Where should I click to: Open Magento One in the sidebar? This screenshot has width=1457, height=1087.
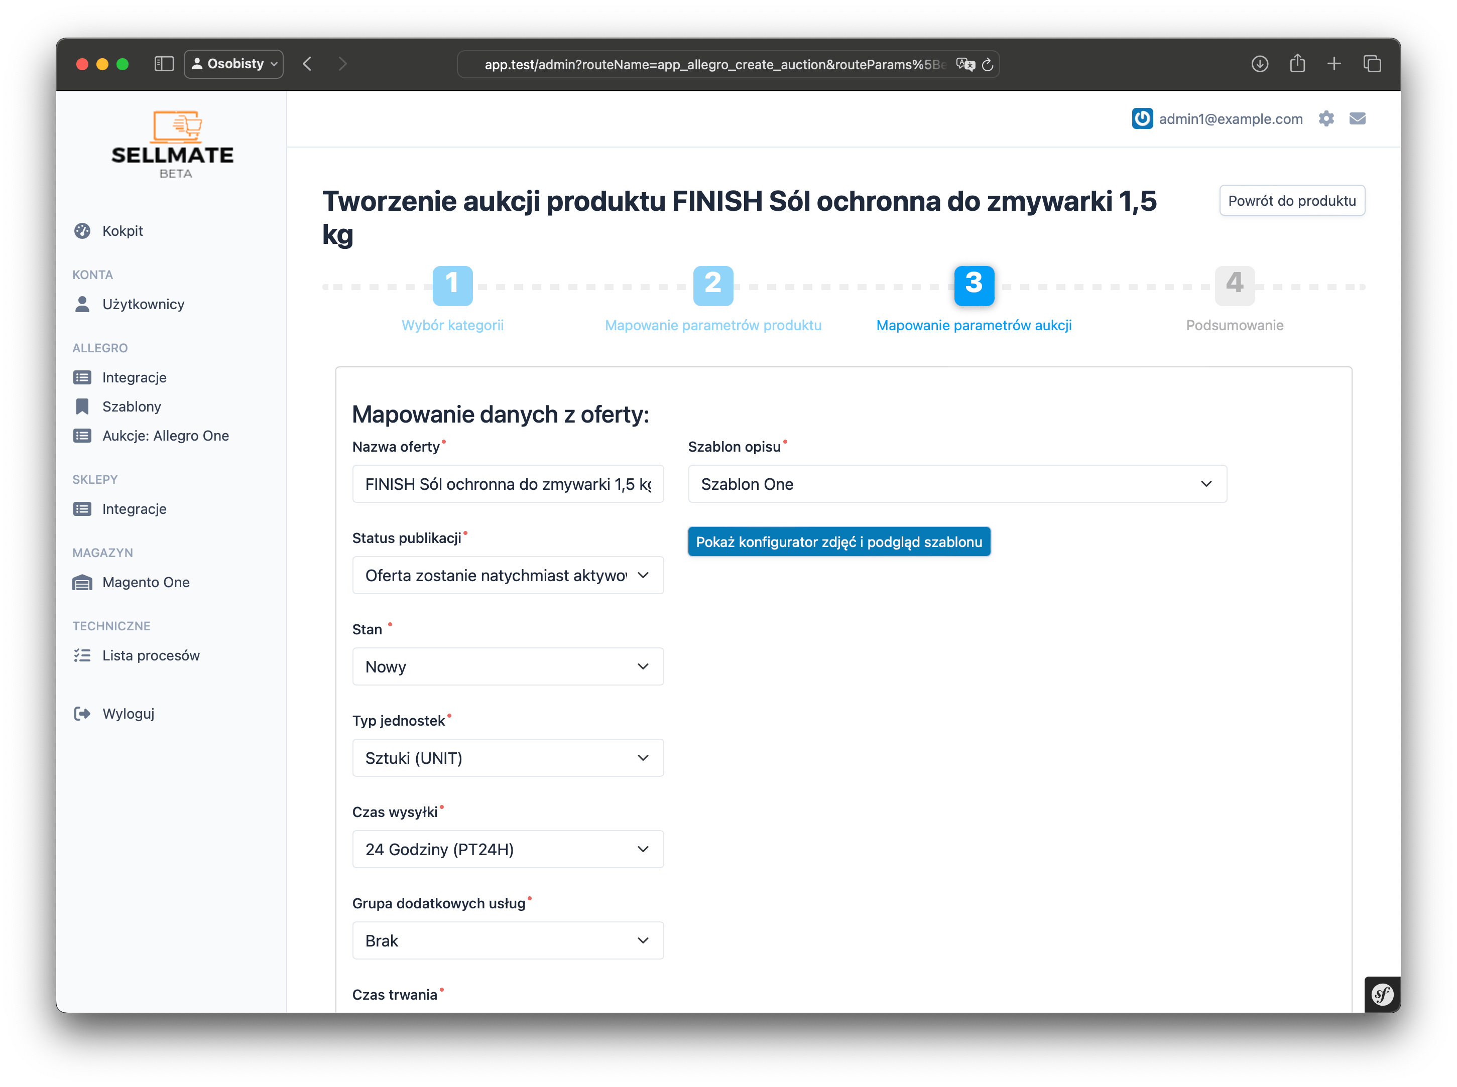point(146,582)
